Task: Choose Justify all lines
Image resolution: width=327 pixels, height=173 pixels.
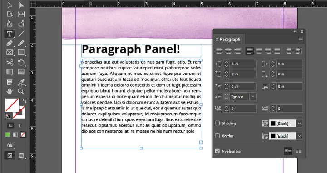Action: coord(277,51)
